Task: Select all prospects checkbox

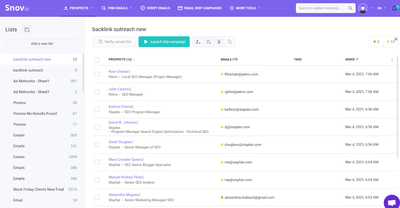Action: coord(97,59)
